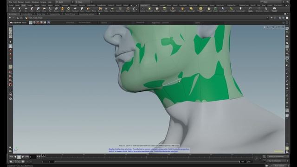
Task: Add a Camera from the Lights shelf
Action: point(142,9)
